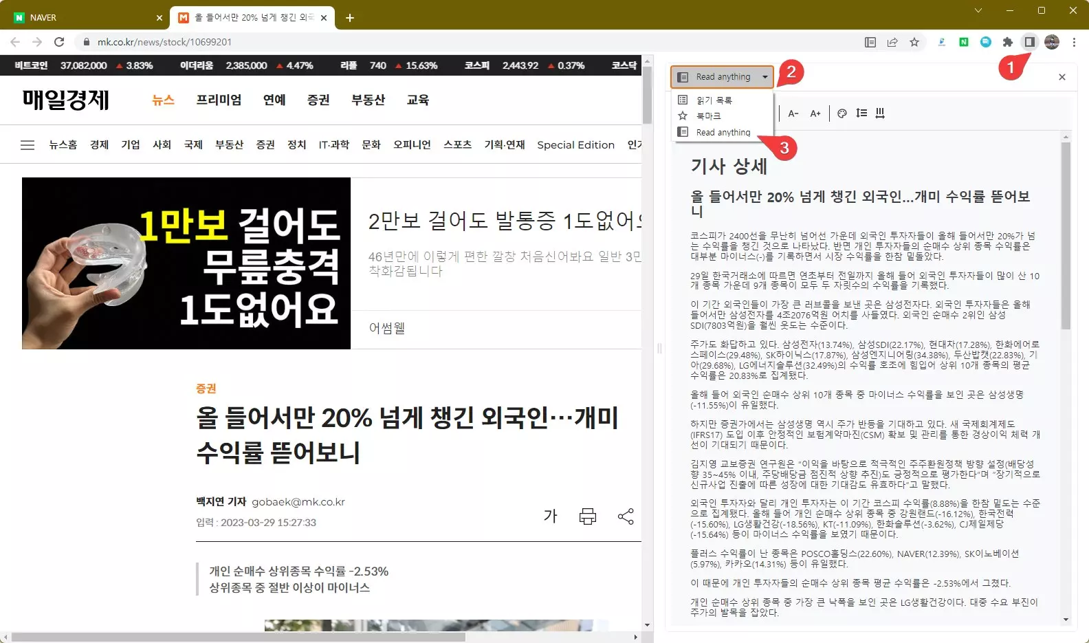Change article font size with 가 icon

pos(551,516)
